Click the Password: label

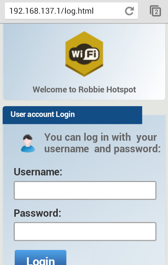coord(37,213)
